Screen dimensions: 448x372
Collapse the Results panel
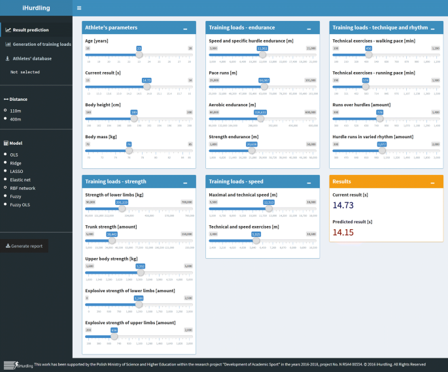click(432, 183)
